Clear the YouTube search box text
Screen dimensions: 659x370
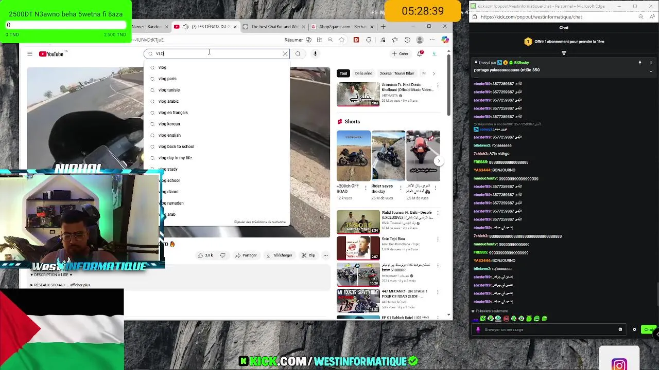point(285,53)
